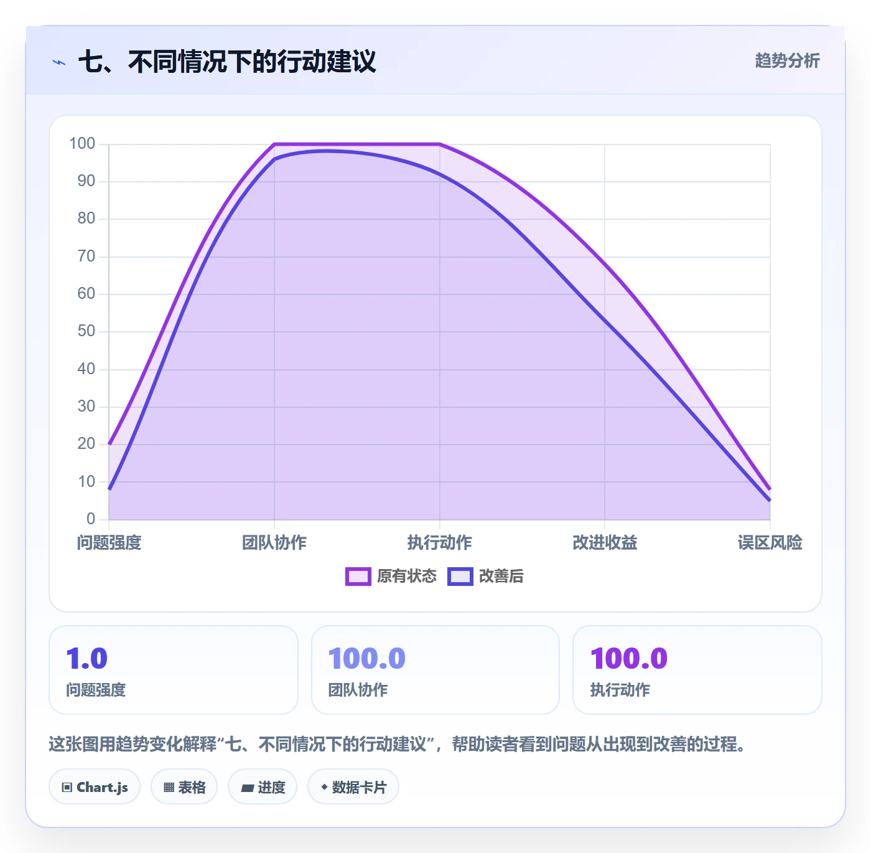Click the 误区风险 x-axis label
871x853 pixels.
pos(770,543)
